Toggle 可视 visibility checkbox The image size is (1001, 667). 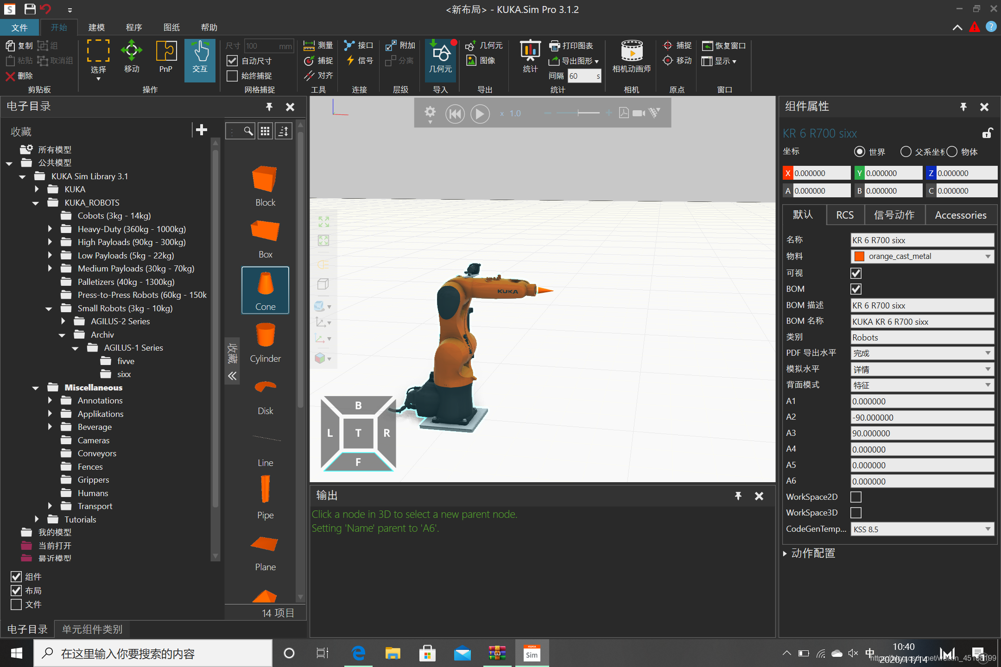(856, 273)
